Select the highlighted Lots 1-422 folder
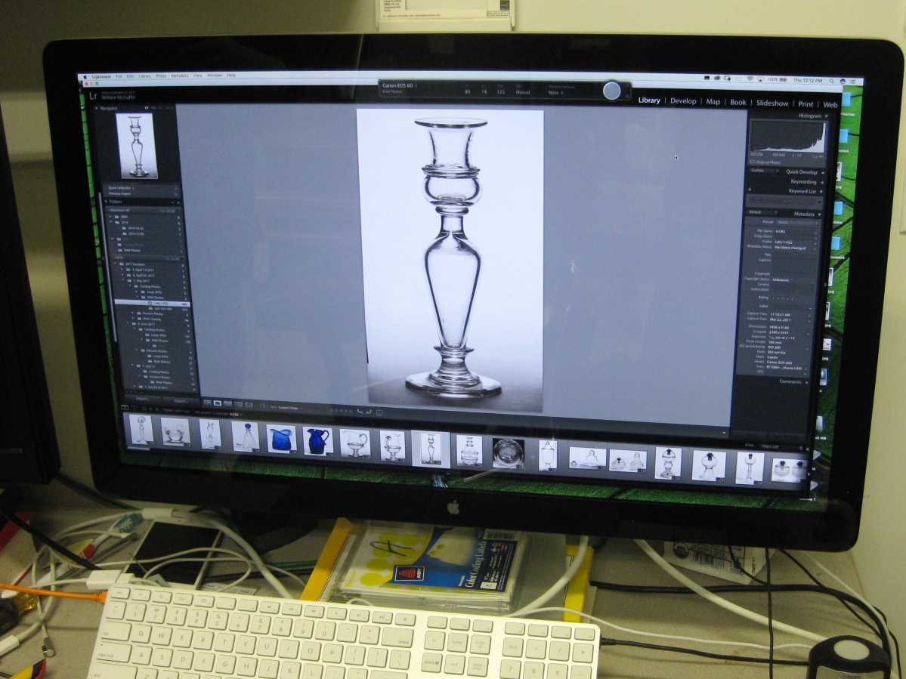 click(x=152, y=304)
